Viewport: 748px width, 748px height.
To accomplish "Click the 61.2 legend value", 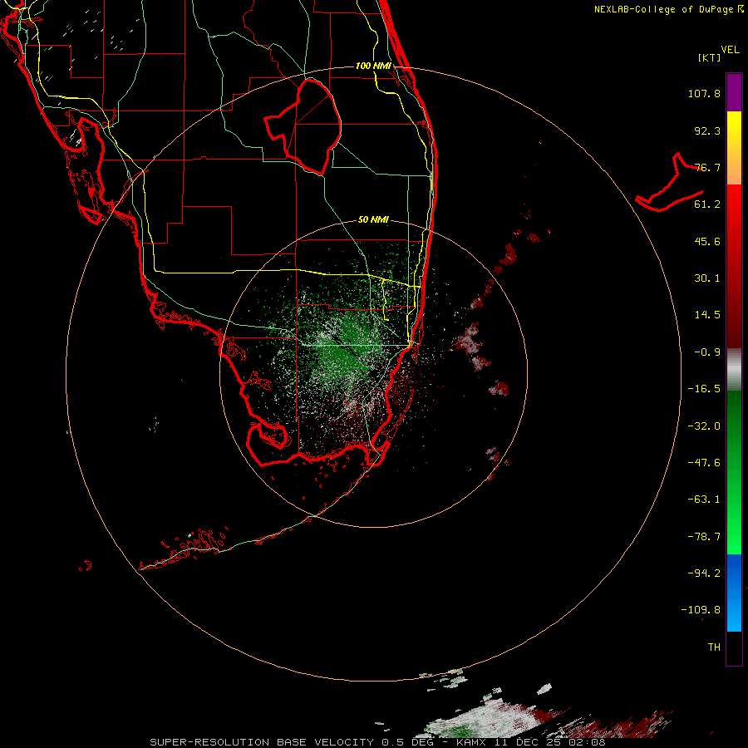I will point(707,204).
